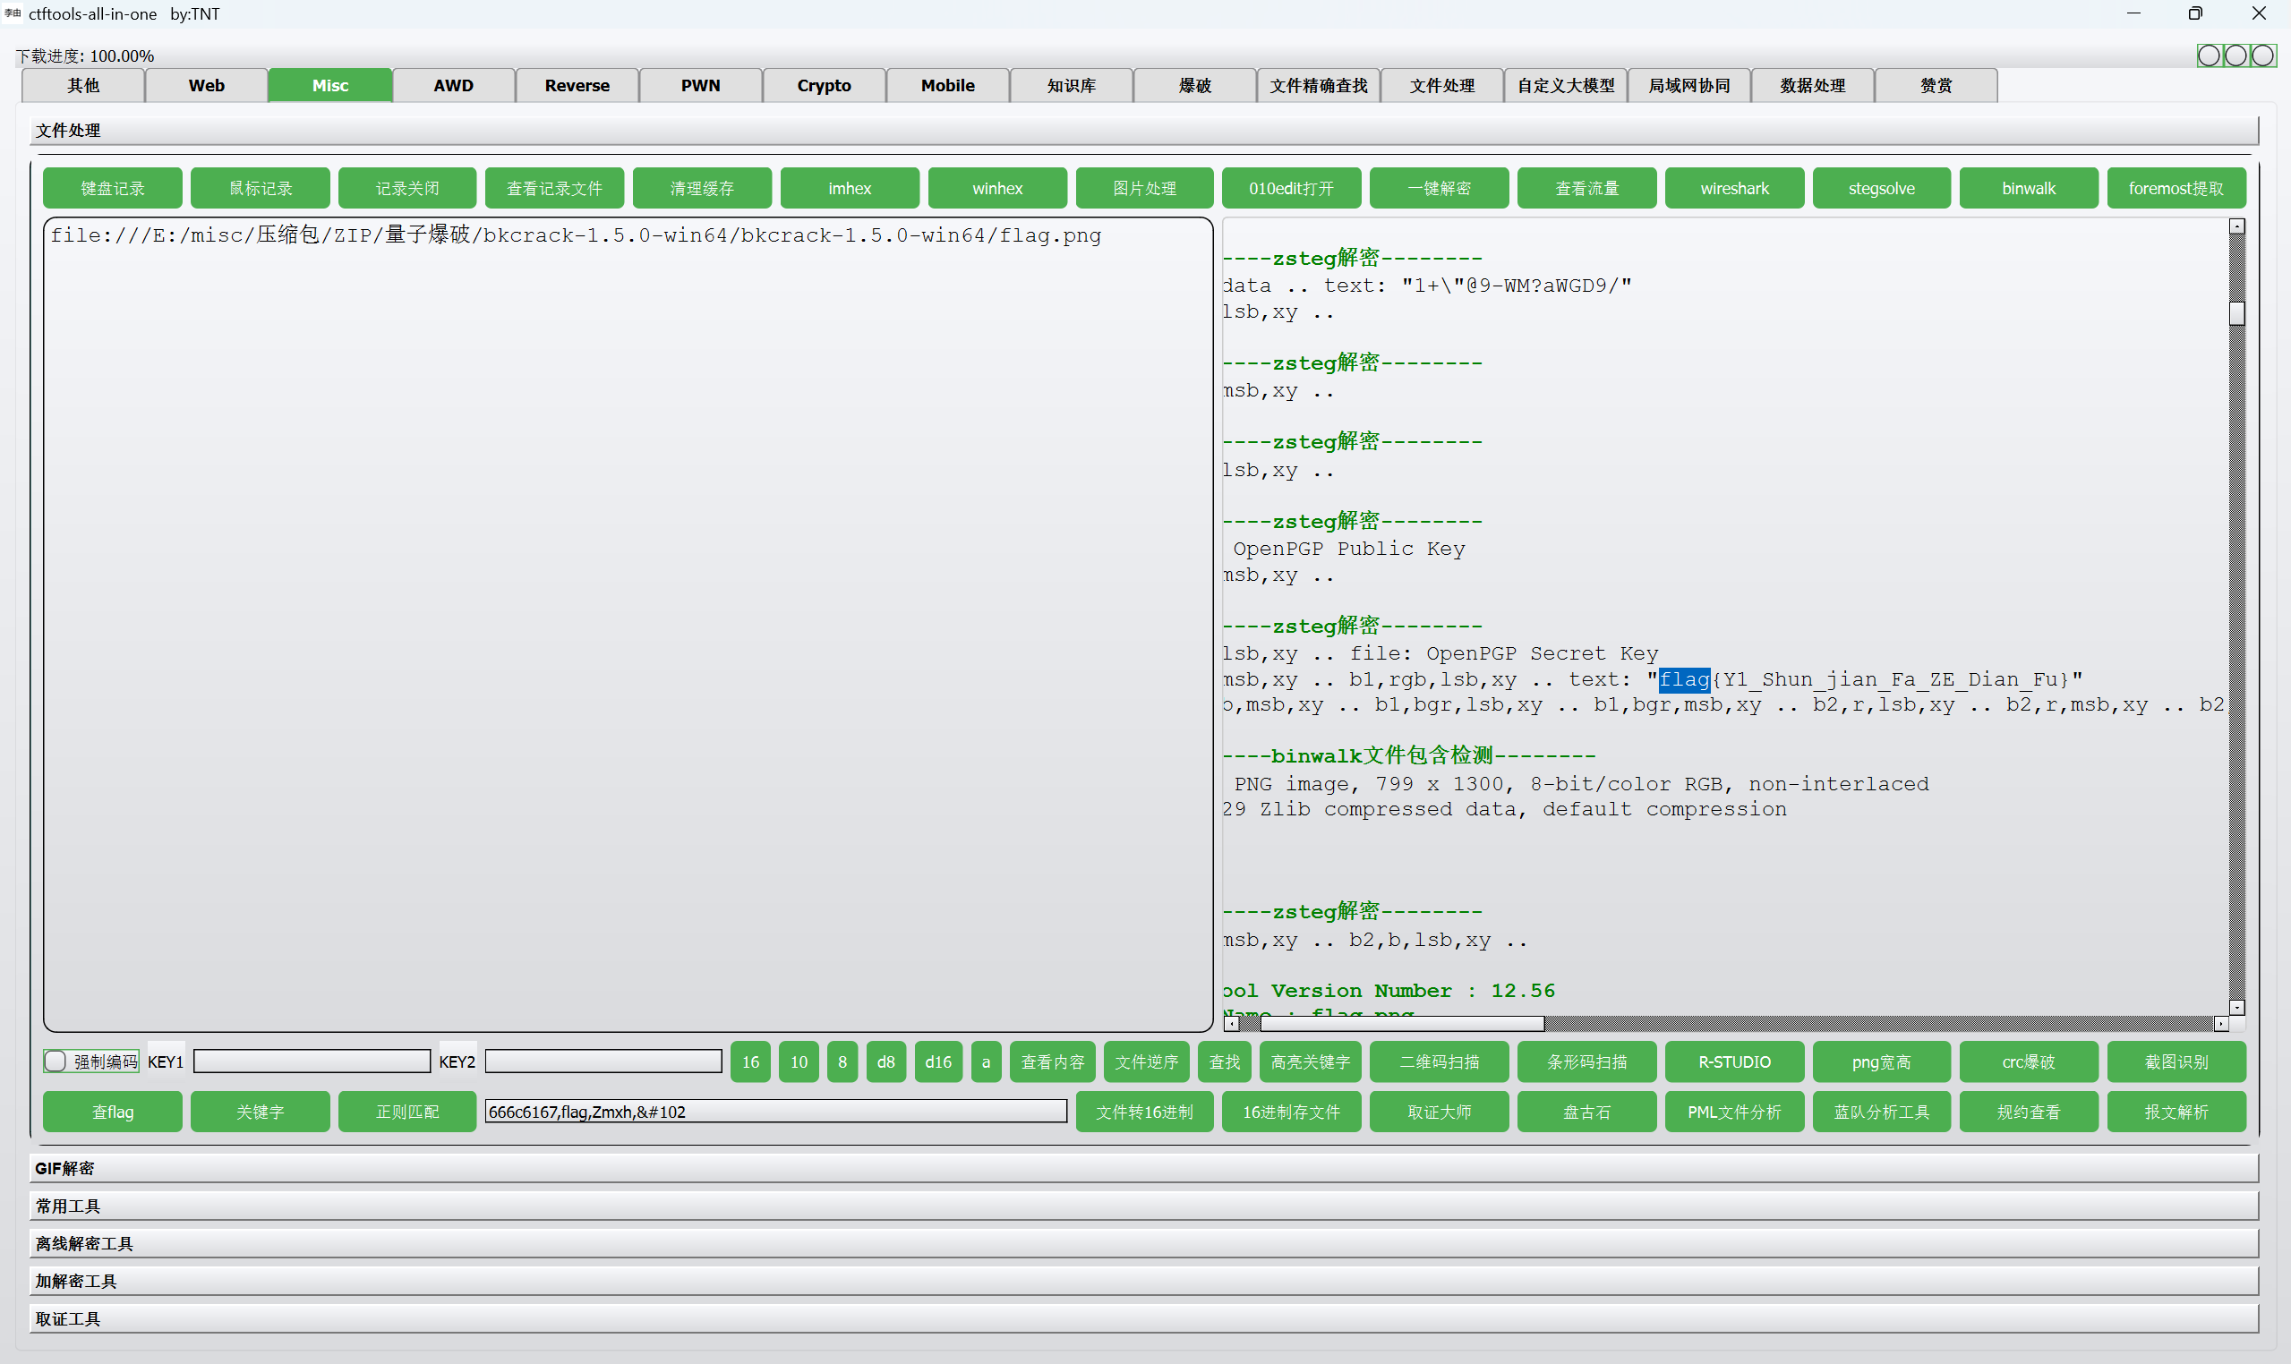
Task: Focus the KEY1 input field
Action: click(x=312, y=1061)
